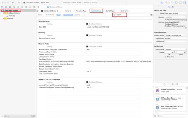Collapse the Architectures section

pos(38,21)
